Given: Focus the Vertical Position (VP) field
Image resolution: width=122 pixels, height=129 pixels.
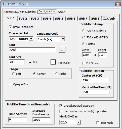Looking at the screenshot, I should click(96, 92).
